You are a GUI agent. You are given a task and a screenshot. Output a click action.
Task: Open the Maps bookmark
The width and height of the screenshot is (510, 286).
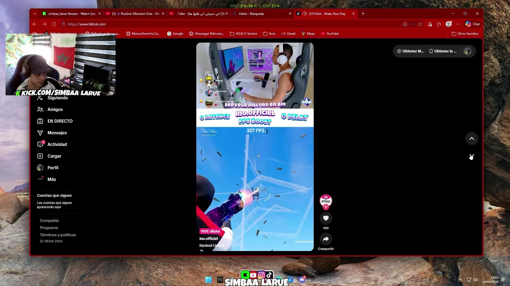308,34
